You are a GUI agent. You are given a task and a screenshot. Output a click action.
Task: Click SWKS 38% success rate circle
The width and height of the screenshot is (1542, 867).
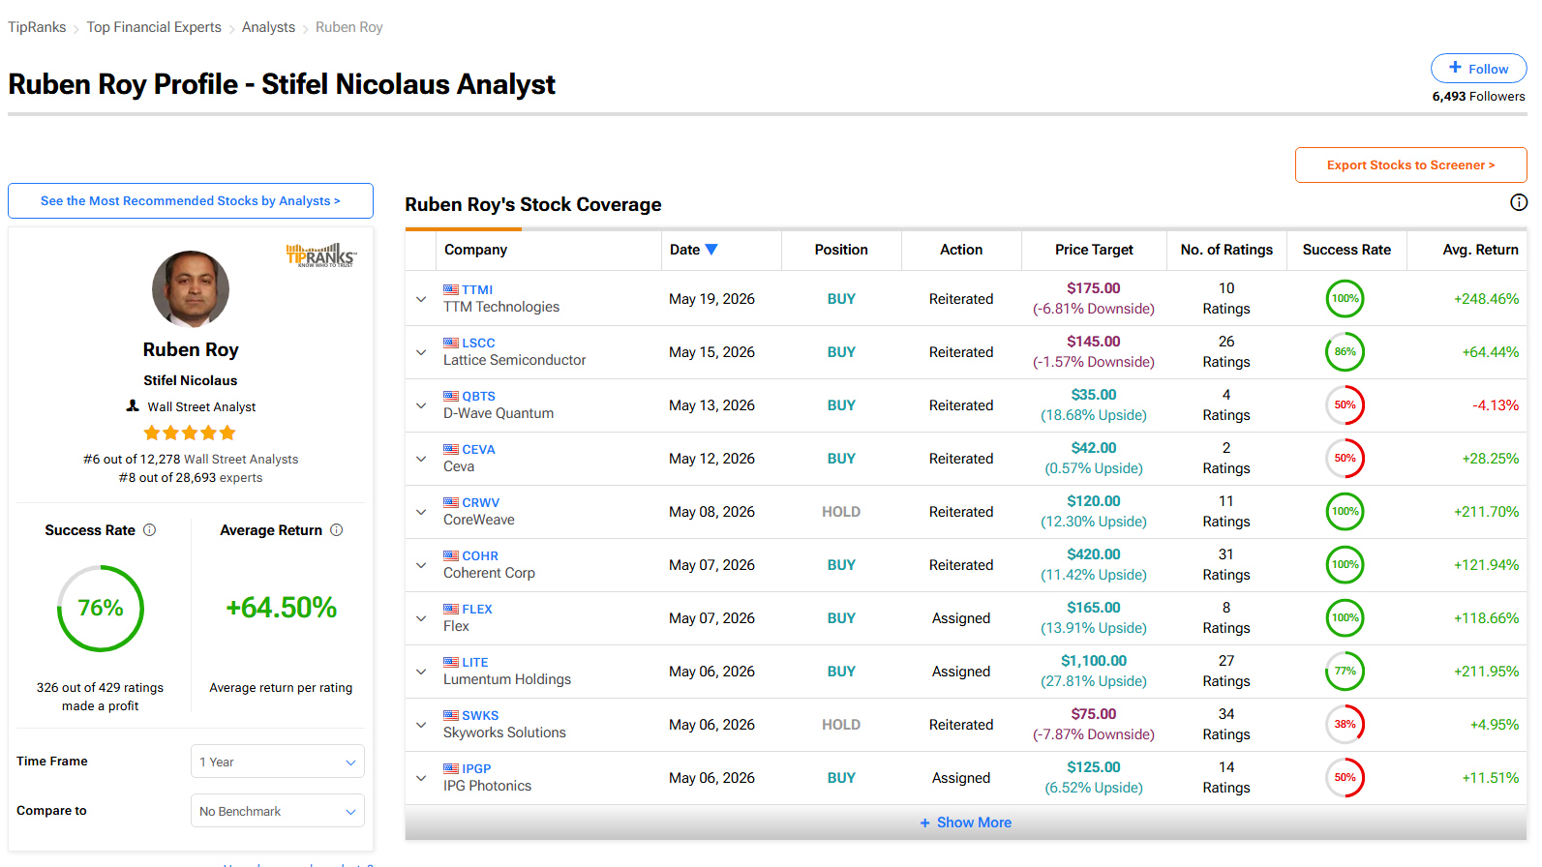point(1345,725)
